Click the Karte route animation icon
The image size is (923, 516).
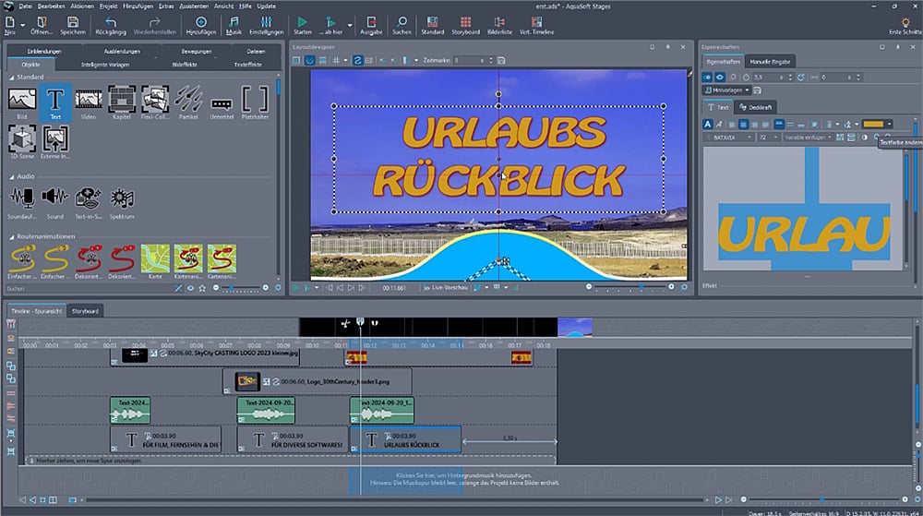(x=155, y=258)
